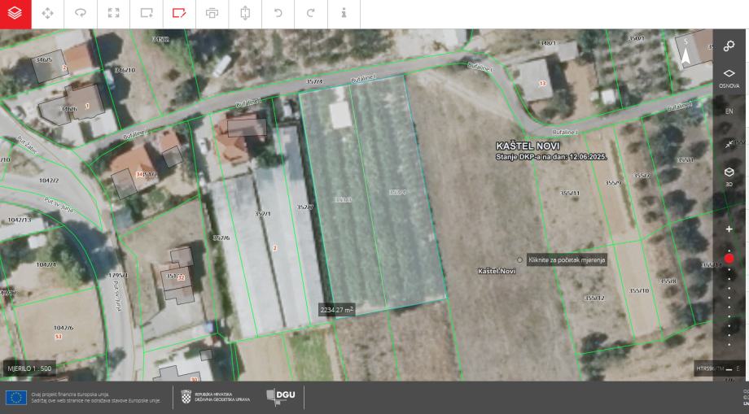Select parcel label 355/12

click(x=594, y=299)
